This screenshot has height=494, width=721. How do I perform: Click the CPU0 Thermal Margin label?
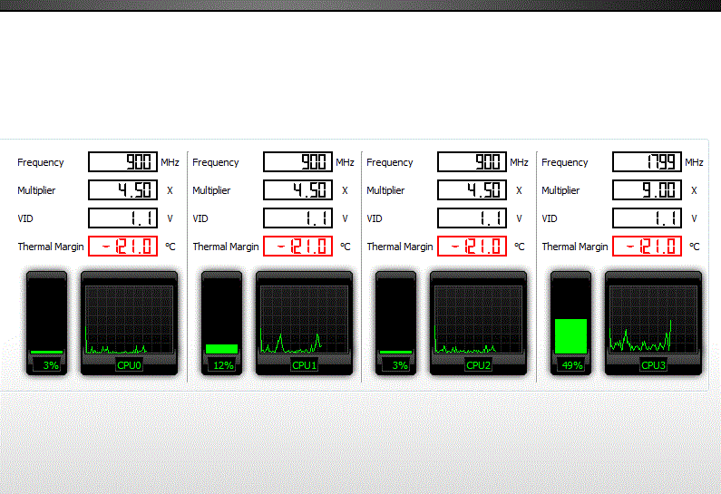(51, 247)
